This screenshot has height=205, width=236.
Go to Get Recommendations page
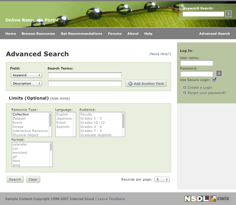point(81,34)
